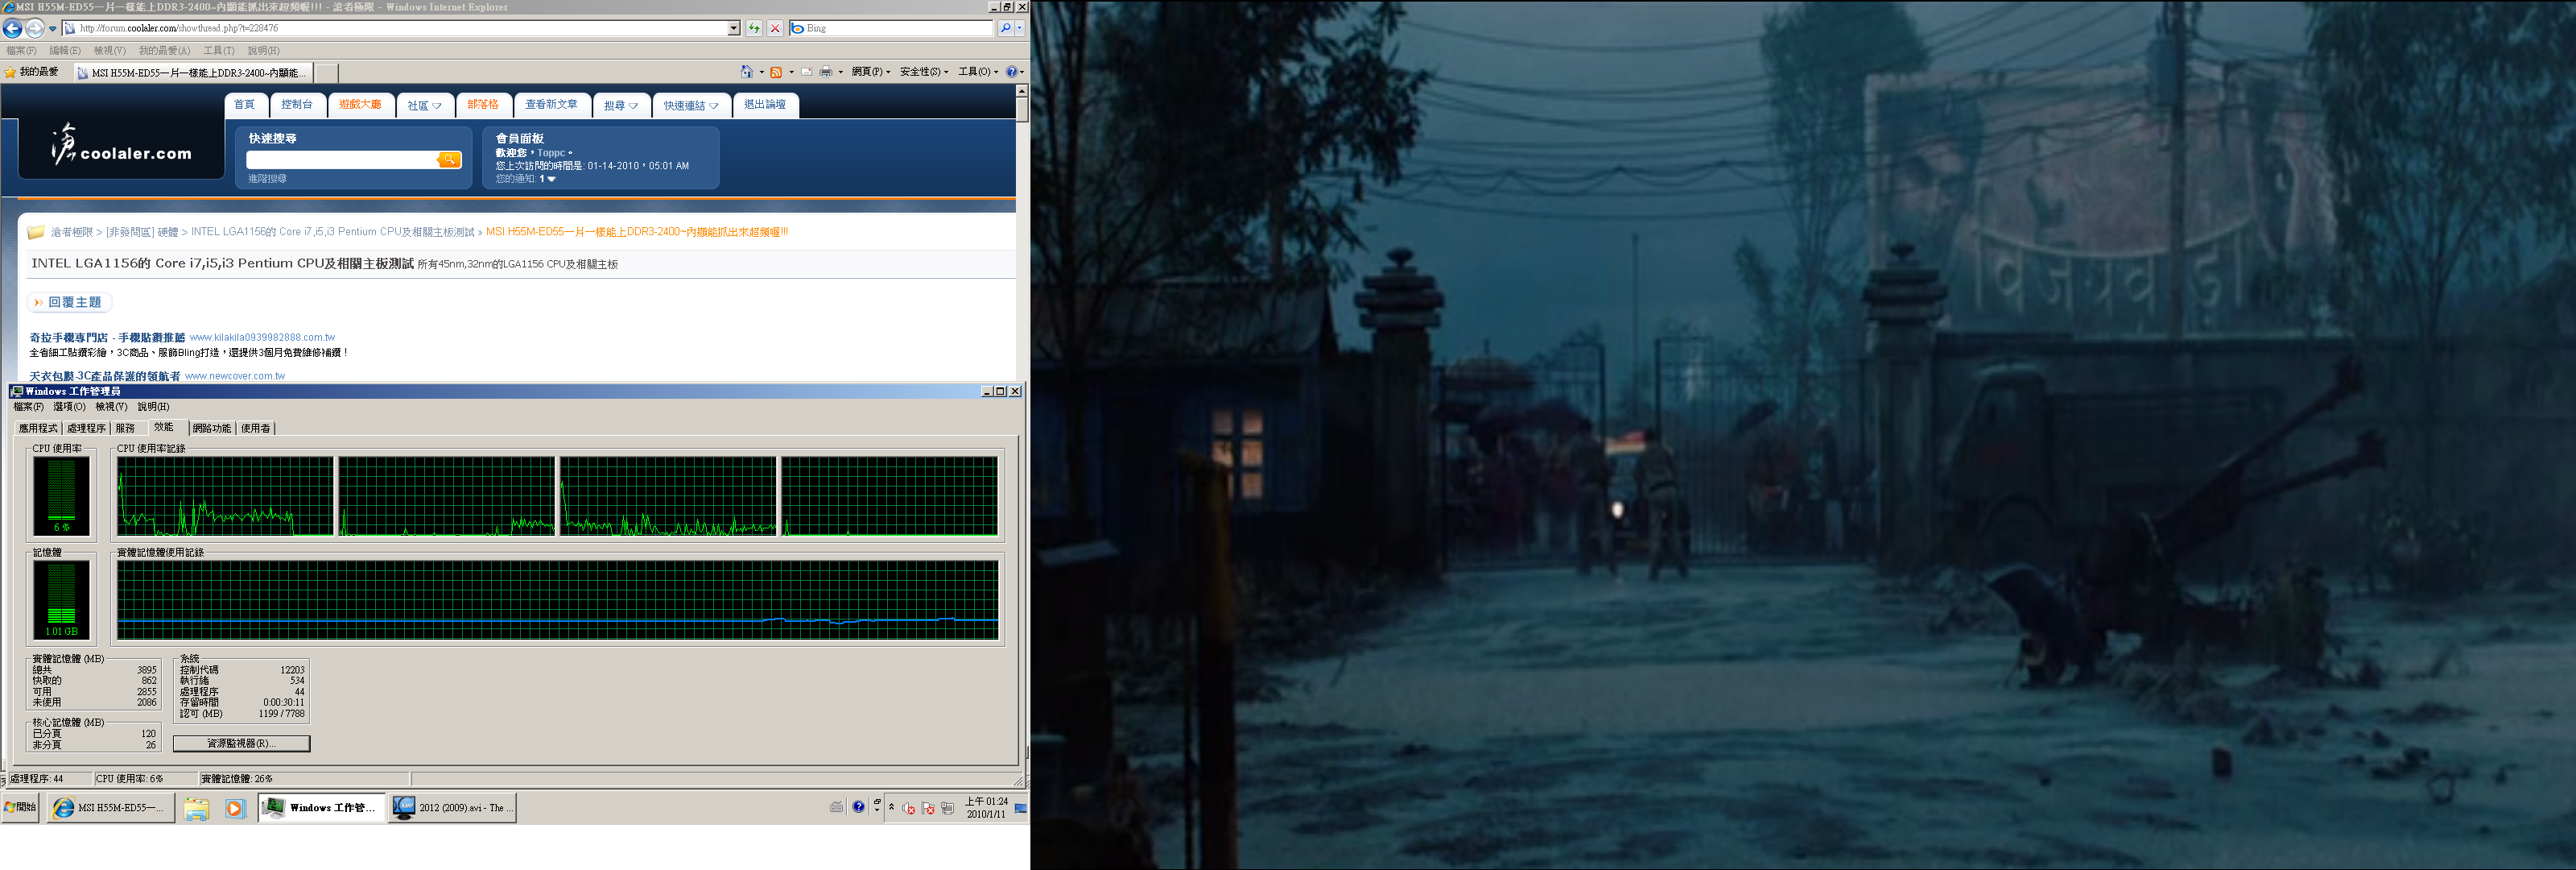Switch to the 處理程序 Task Manager tab
Viewport: 2576px width, 870px height.
(86, 429)
